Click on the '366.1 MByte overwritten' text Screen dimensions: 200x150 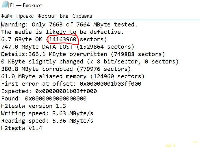[68, 54]
